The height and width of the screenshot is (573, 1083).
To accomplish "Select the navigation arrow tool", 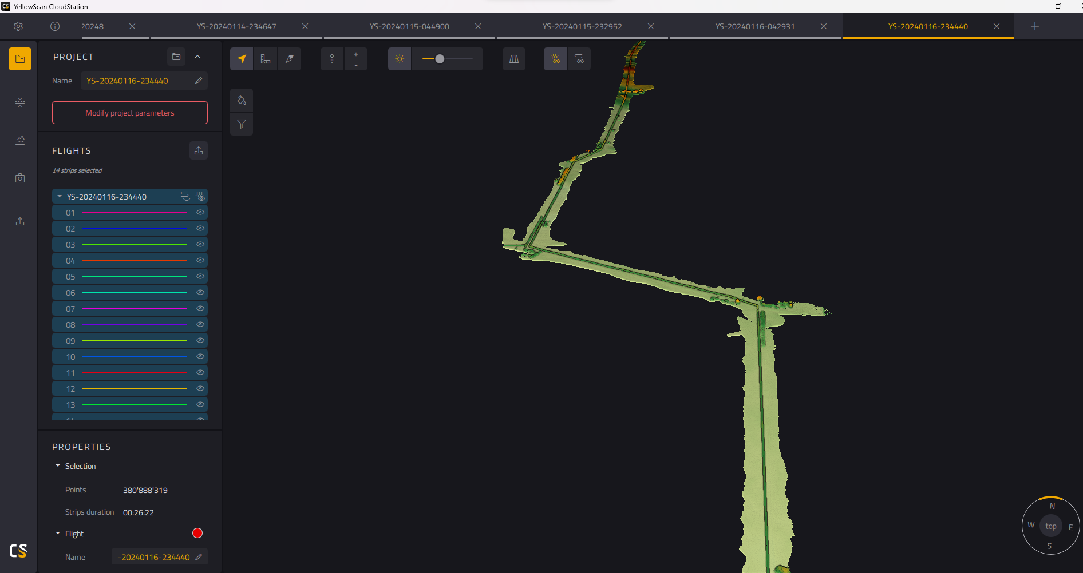I will (x=242, y=59).
